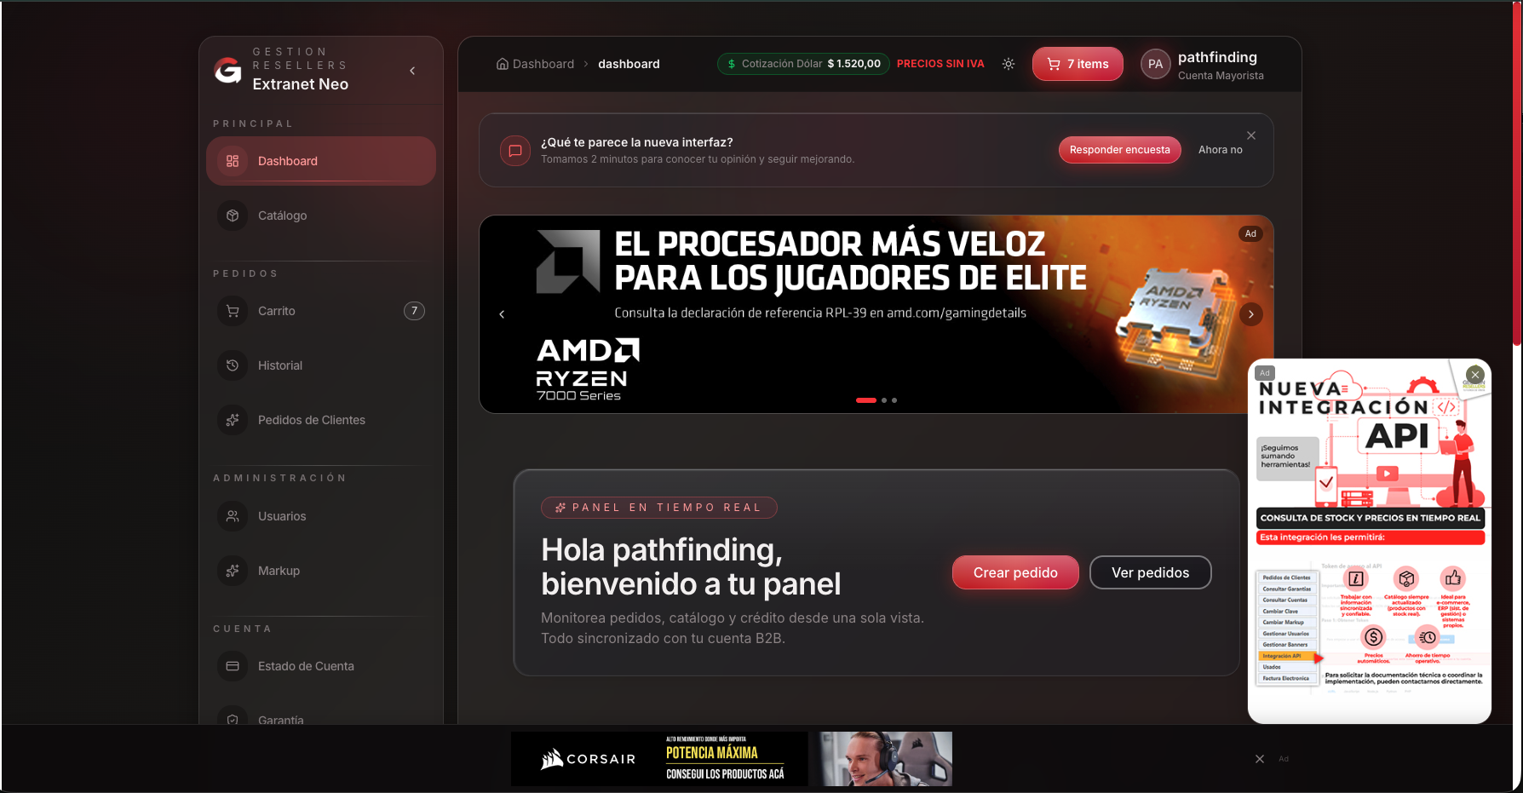Click the Cotización Dólar rate pill

pos(803,64)
